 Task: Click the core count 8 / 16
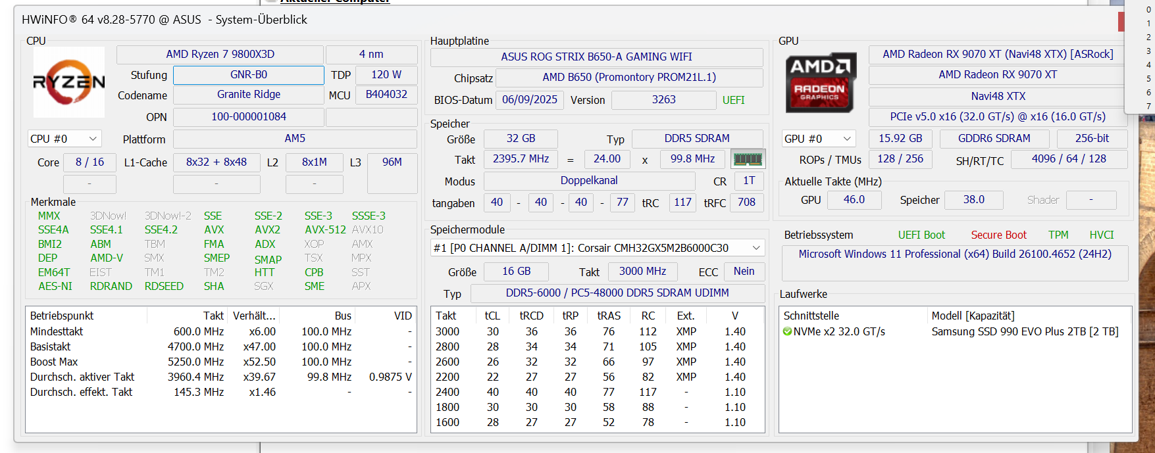(90, 162)
